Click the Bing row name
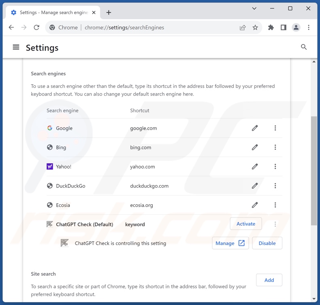Viewport: 320px width, 305px height. point(61,147)
